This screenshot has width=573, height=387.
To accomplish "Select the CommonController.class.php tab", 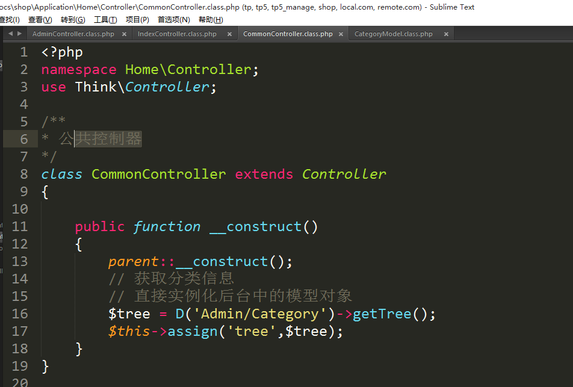I will 287,34.
